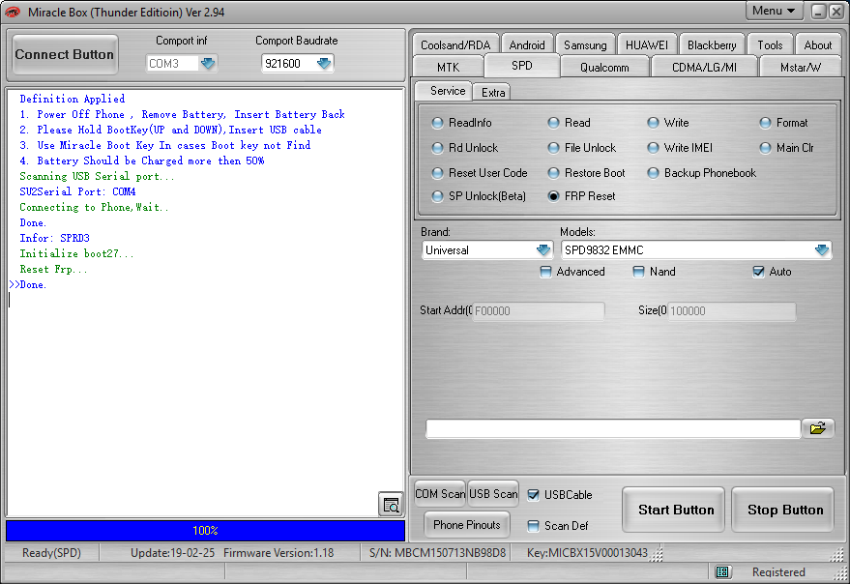Screen dimensions: 850x584
Task: Switch to the Samsung tab
Action: coord(585,45)
